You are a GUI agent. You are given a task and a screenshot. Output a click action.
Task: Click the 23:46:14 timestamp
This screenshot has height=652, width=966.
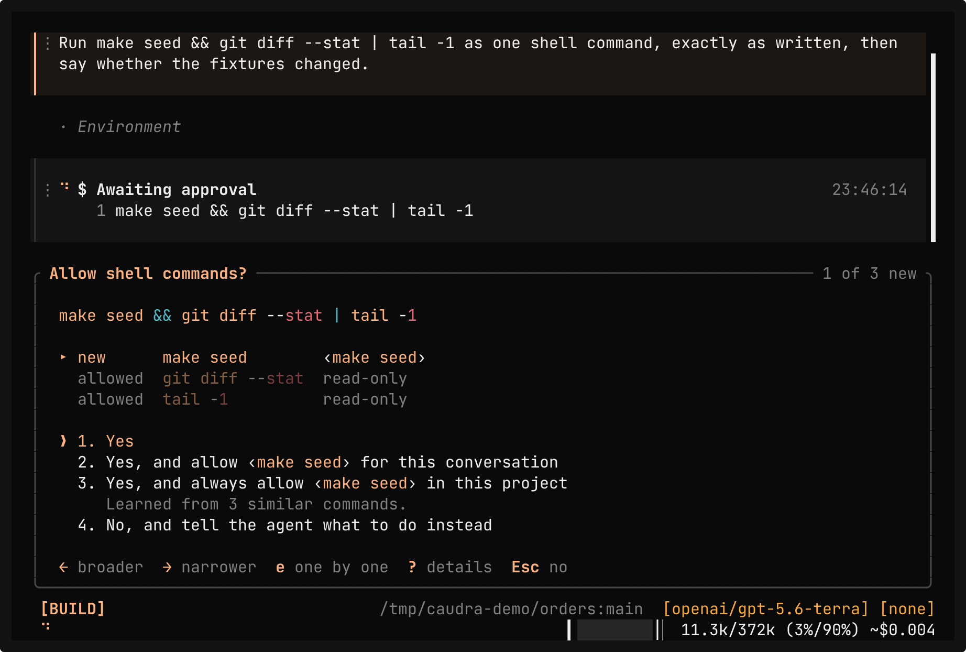(870, 190)
